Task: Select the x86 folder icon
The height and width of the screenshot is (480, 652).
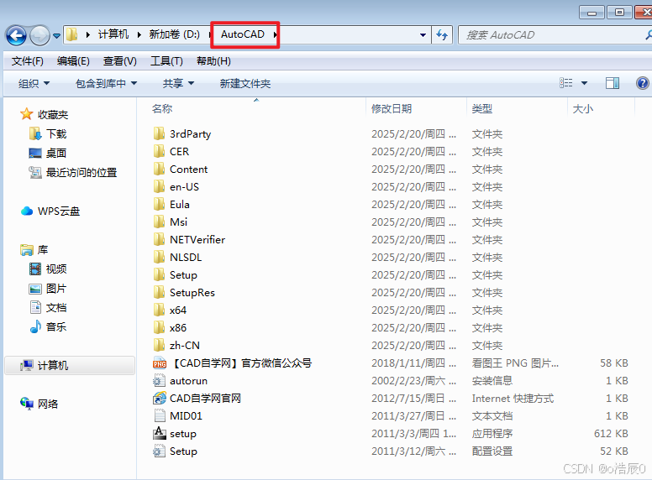Action: [160, 328]
